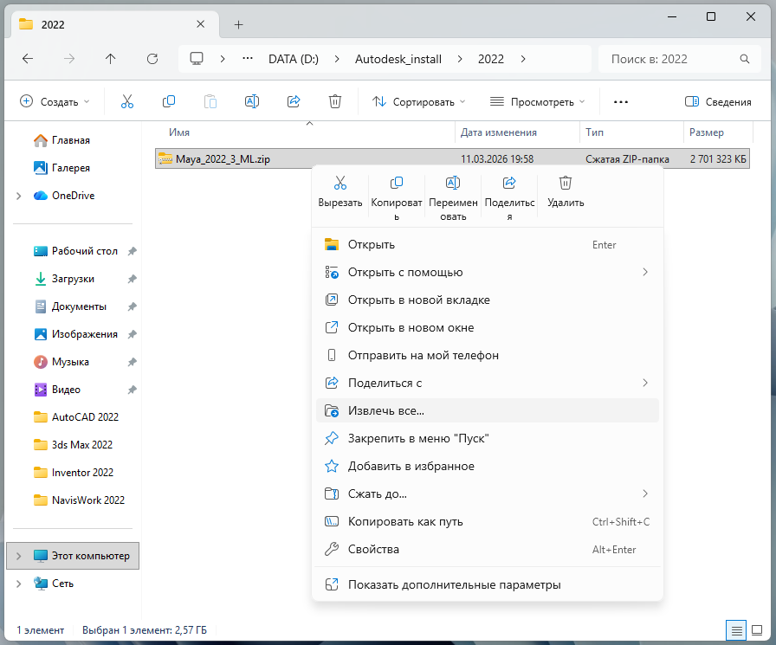Open the toolbar more options ellipsis

tap(621, 102)
